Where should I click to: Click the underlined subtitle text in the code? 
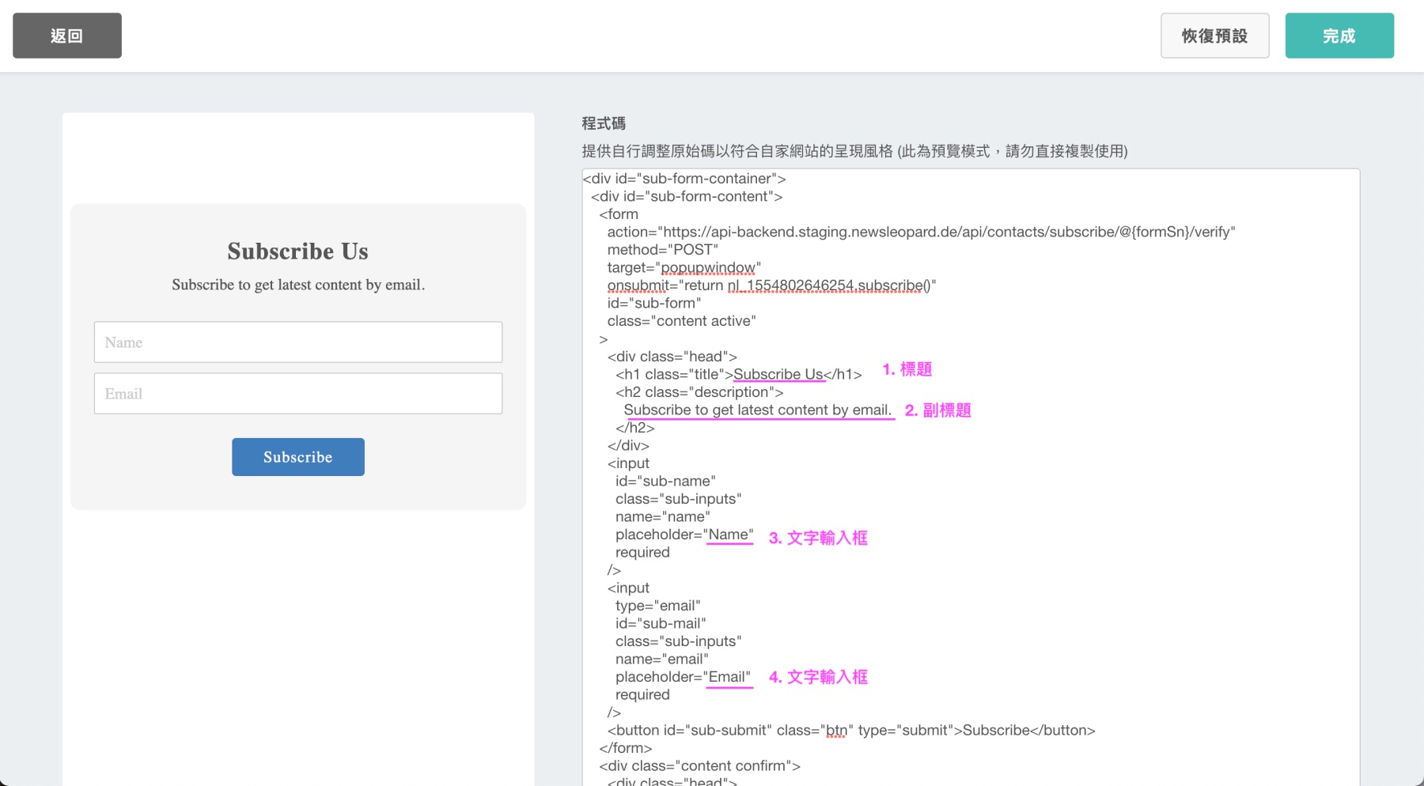pyautogui.click(x=758, y=410)
